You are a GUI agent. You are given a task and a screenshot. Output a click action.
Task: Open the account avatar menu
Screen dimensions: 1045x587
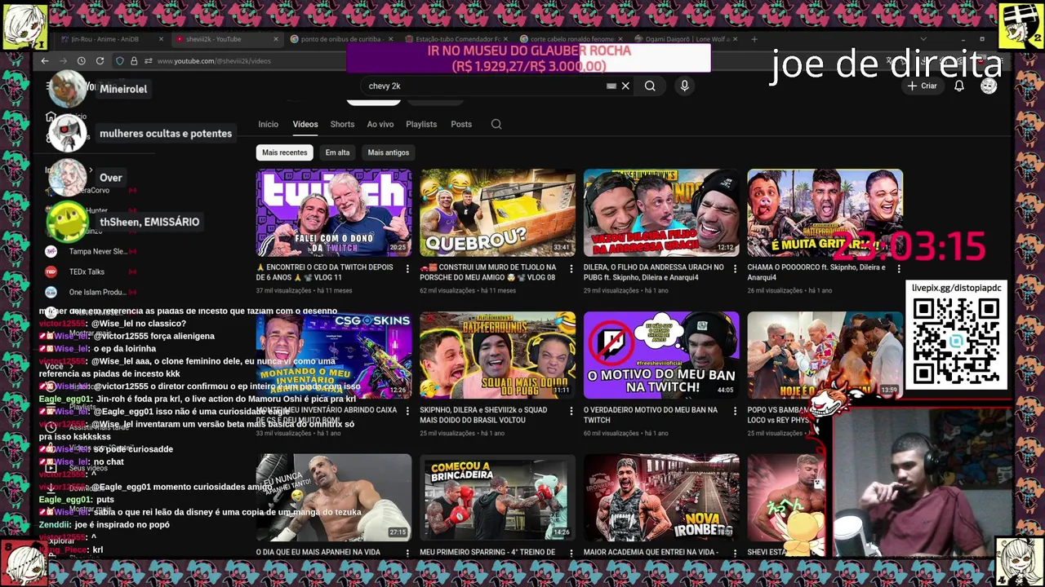(989, 86)
